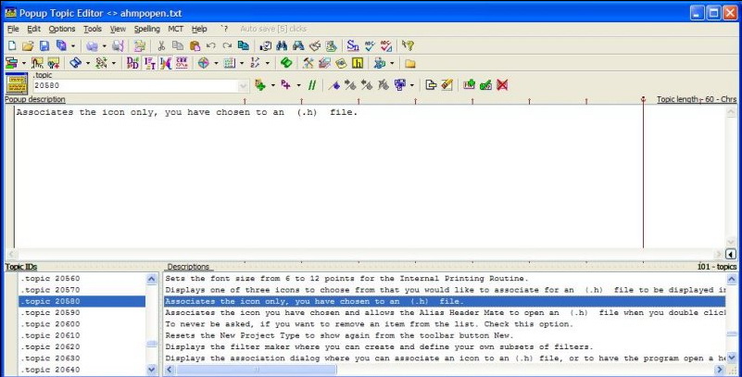This screenshot has width=742, height=377.
Task: Save the file using the floppy disk icon
Action: [44, 45]
